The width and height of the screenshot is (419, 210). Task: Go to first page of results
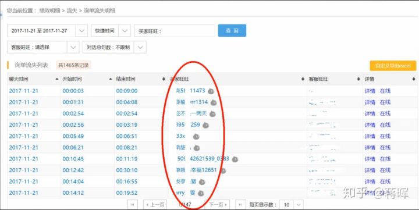point(132,205)
